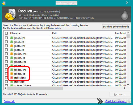Select the gslides.icns filename
The width and height of the screenshot is (133, 105).
click(x=20, y=70)
